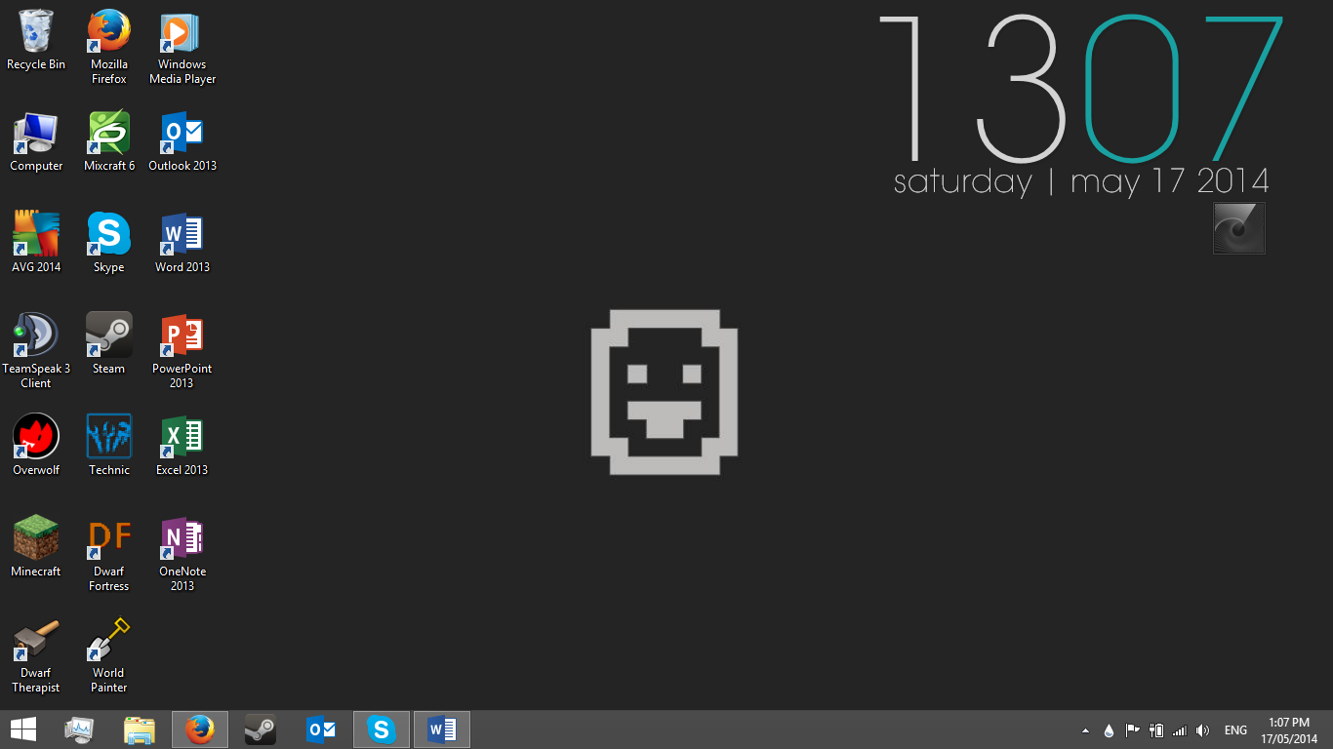This screenshot has width=1333, height=749.
Task: Select the Dwarf Therapist shortcut
Action: (36, 655)
